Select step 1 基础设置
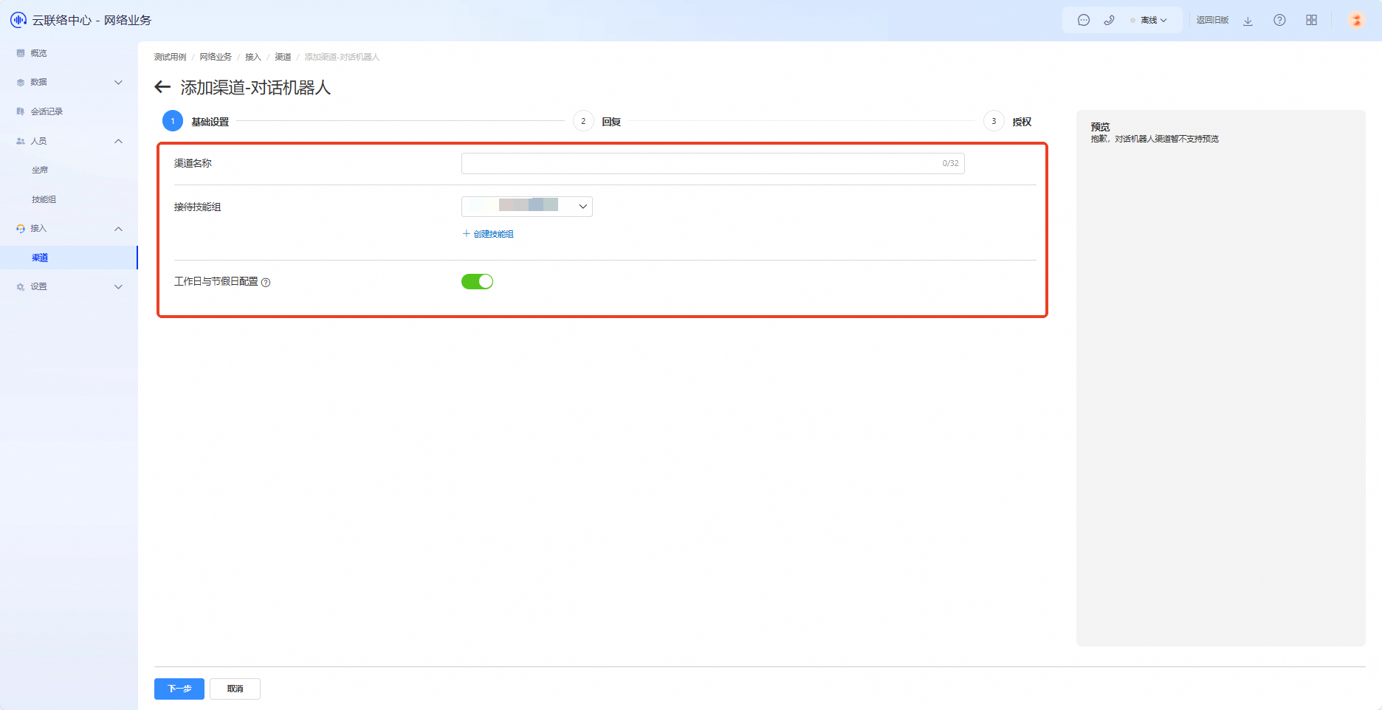Screen dimensions: 1382x710 point(196,121)
